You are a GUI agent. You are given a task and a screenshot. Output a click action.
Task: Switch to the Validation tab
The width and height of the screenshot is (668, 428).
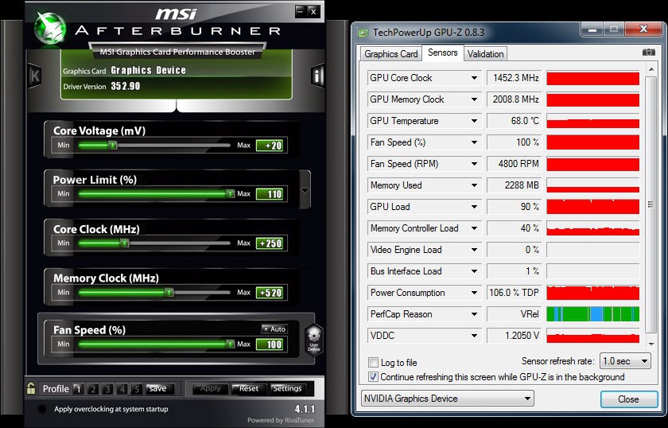[485, 54]
